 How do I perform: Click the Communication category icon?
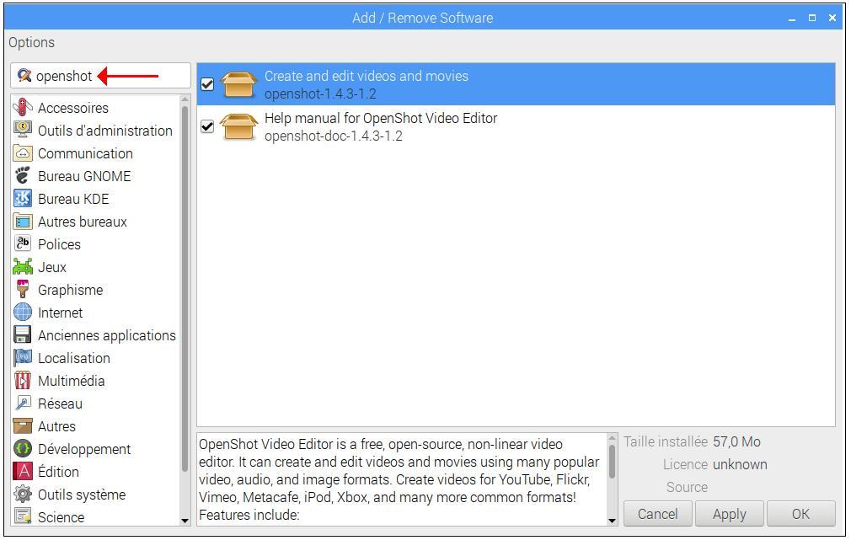pyautogui.click(x=22, y=153)
